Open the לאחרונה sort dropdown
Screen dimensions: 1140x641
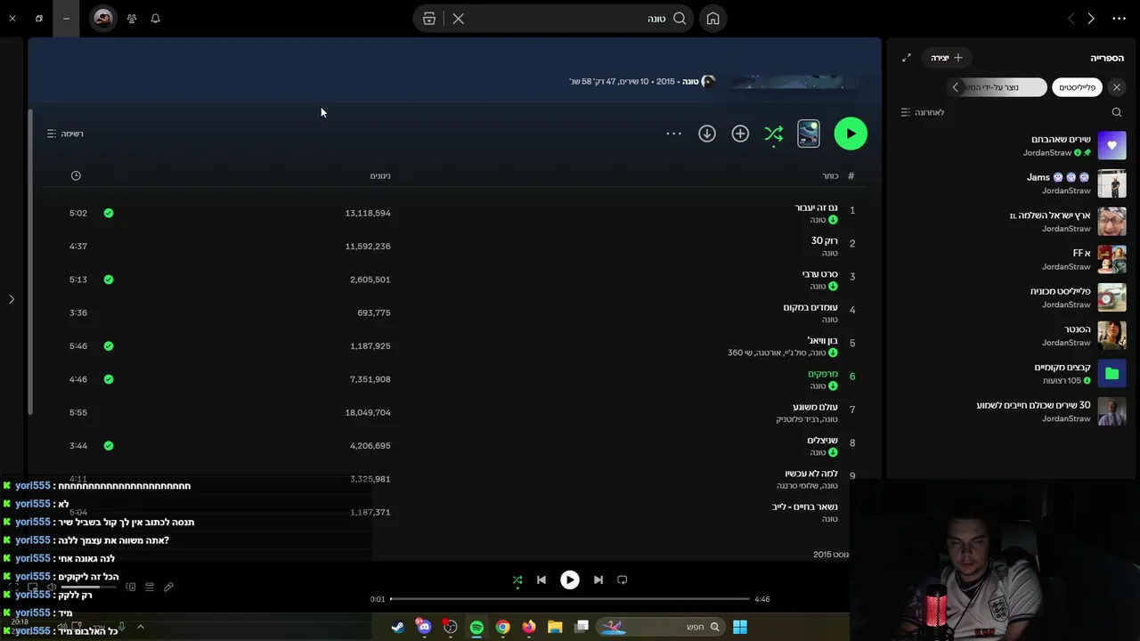(x=922, y=112)
